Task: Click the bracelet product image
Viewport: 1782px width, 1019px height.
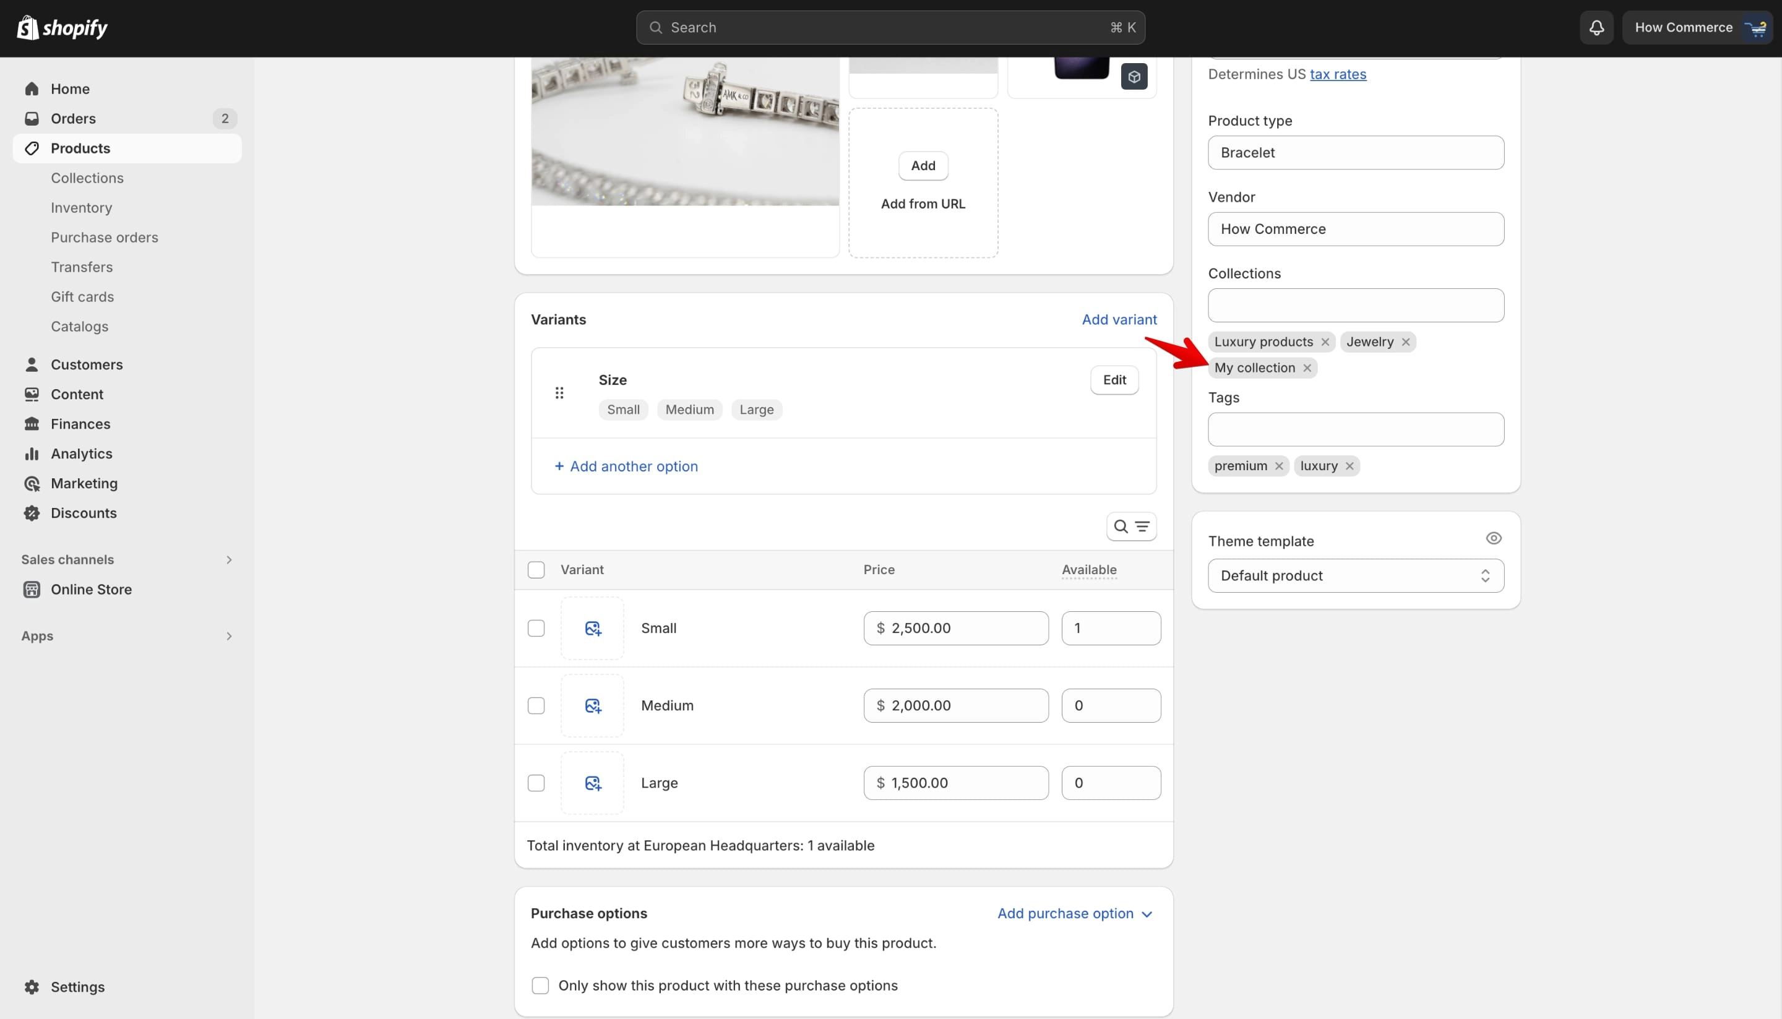Action: click(x=684, y=132)
